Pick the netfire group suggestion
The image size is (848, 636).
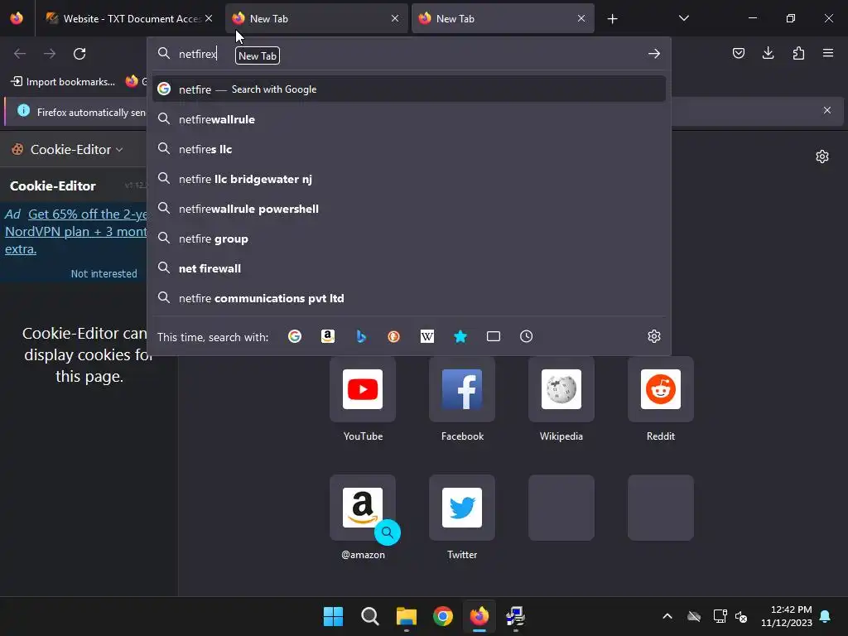pyautogui.click(x=409, y=238)
